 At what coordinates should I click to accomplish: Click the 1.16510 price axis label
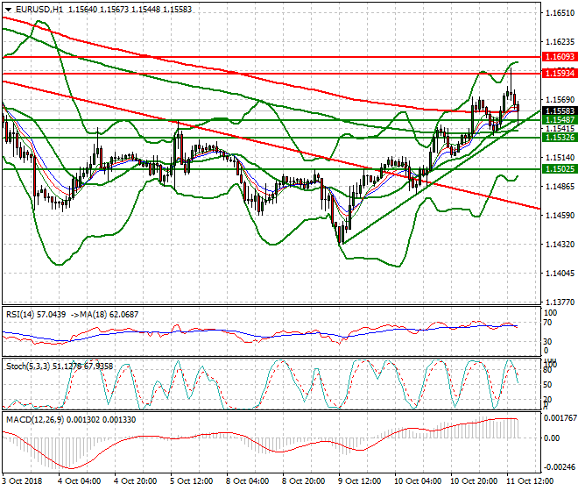click(x=560, y=13)
